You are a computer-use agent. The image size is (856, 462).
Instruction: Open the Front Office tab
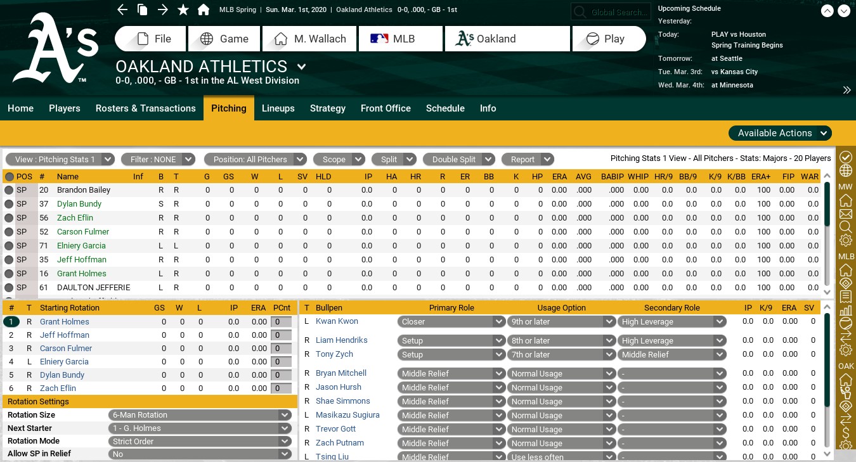point(386,108)
